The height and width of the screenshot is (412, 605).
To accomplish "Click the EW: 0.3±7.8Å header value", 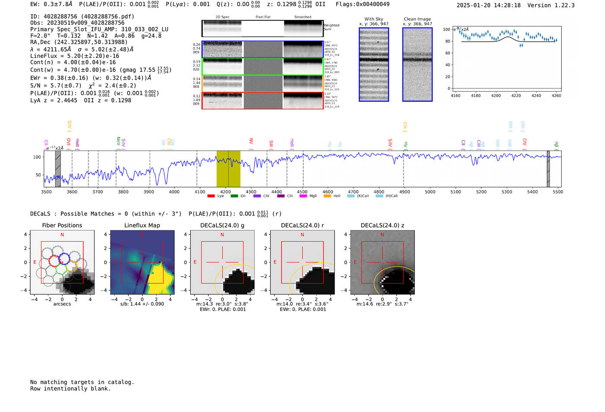I will (x=51, y=4).
